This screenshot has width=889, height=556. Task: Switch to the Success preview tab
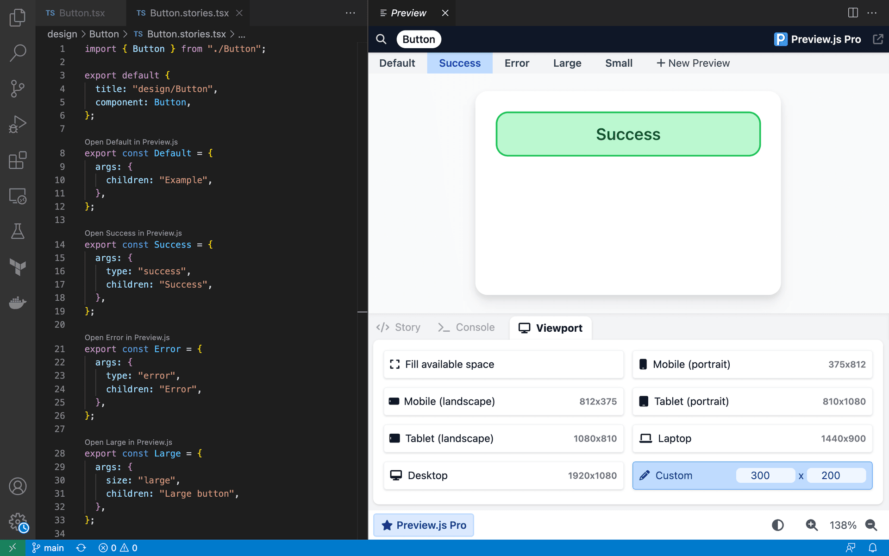459,63
